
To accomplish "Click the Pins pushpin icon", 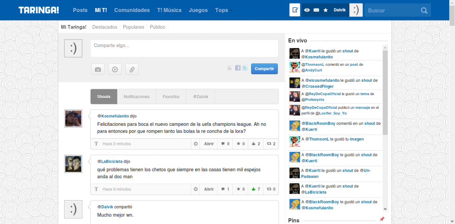I will click(x=382, y=219).
